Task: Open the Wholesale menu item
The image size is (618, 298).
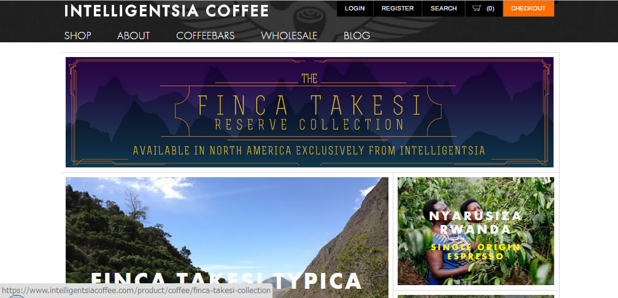Action: point(289,36)
